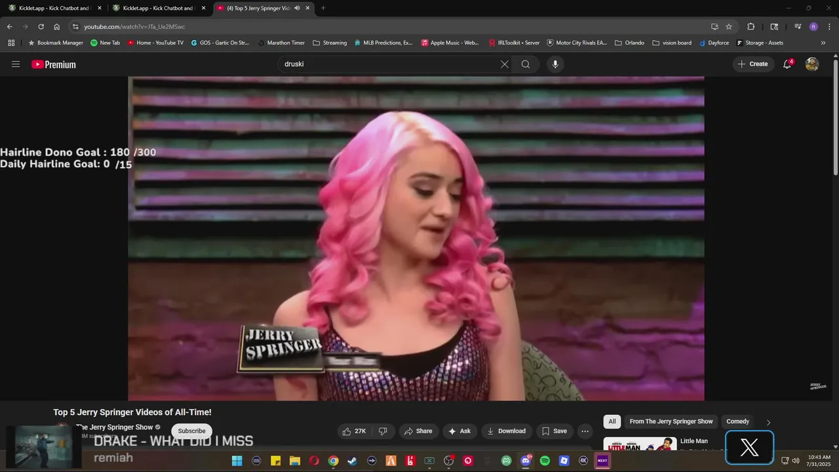This screenshot has height=472, width=839.
Task: Open vision board bookmark folder
Action: (x=672, y=43)
